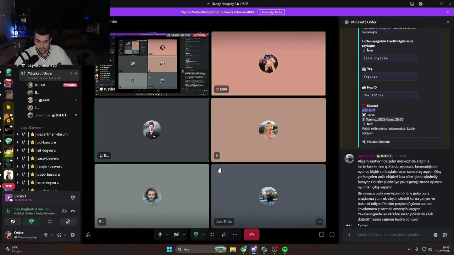Mute microphone in the user panel

tap(46, 235)
